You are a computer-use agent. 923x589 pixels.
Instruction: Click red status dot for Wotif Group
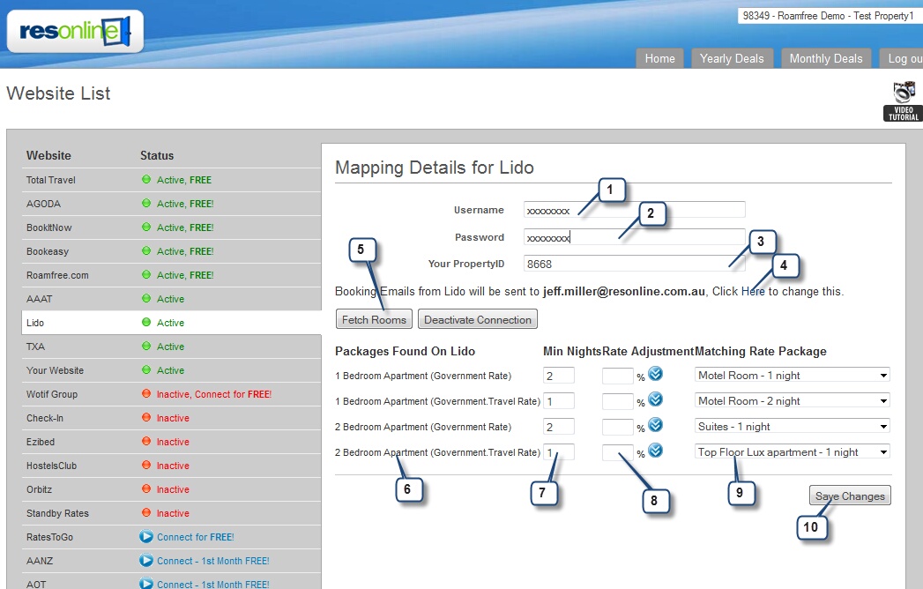(x=146, y=393)
